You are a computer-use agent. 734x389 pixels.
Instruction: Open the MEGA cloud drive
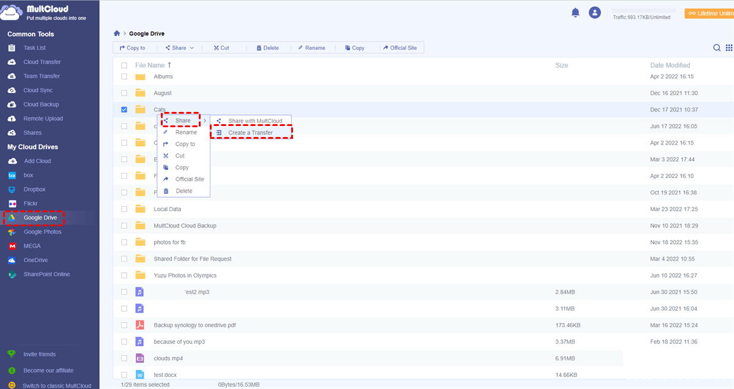pos(32,246)
